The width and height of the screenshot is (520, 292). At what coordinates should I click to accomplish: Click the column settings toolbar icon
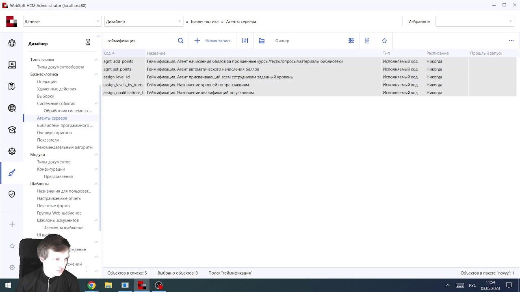coord(245,41)
